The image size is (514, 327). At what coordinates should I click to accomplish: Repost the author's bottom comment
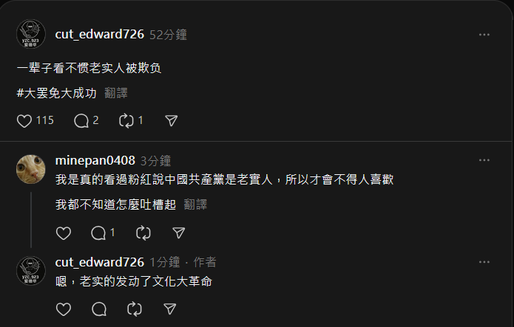click(135, 309)
